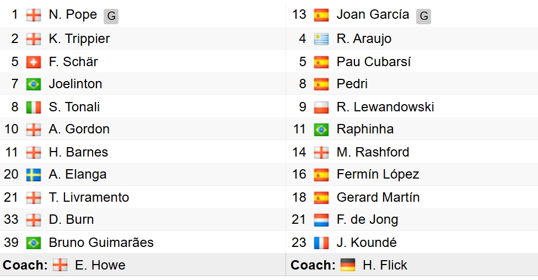Click the Sweden flag next to A. Elanga
This screenshot has width=538, height=280.
pos(34,175)
